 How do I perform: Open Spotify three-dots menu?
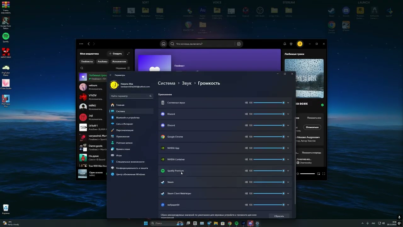tap(81, 44)
